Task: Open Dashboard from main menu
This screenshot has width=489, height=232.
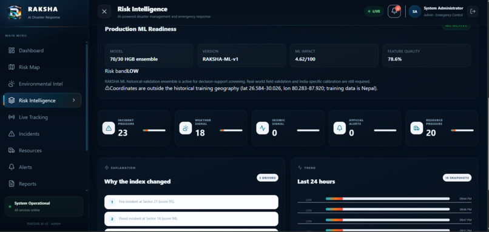Action: pos(42,50)
